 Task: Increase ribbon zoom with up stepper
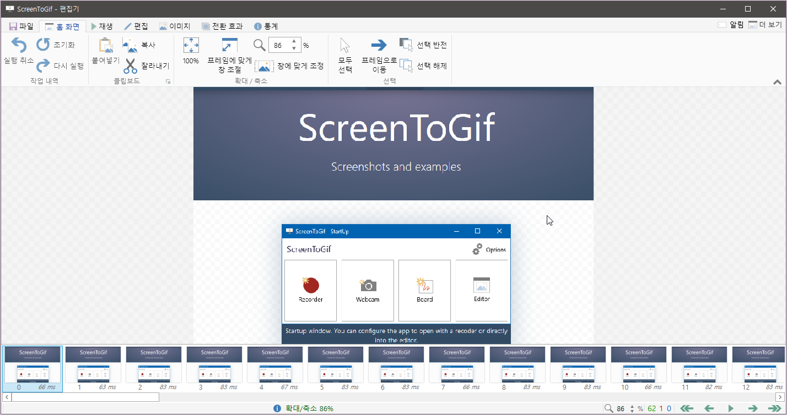pyautogui.click(x=294, y=41)
